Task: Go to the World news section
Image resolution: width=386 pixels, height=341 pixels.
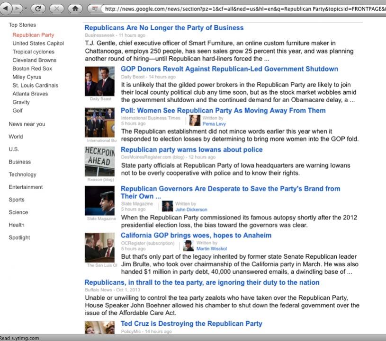Action: coord(16,137)
